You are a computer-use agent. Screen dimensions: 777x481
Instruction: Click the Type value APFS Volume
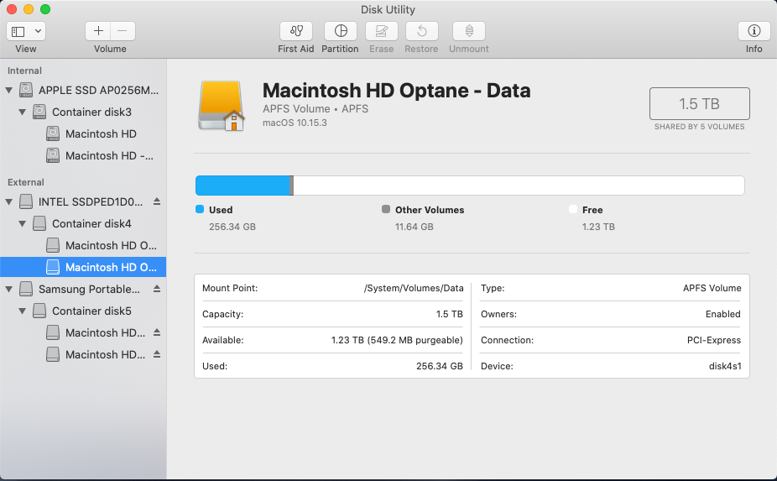pos(712,288)
